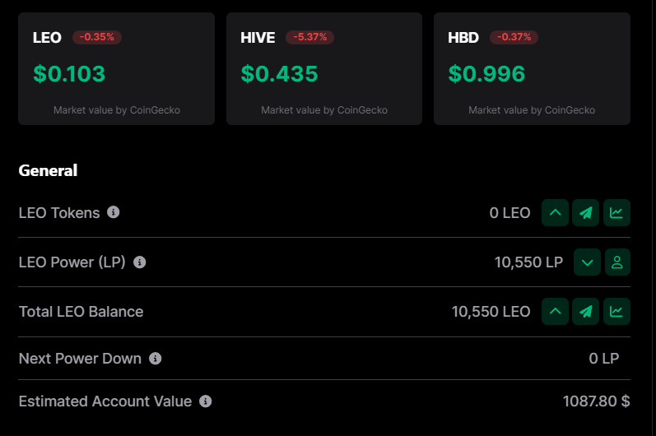This screenshot has height=436, width=656.
Task: Select the 1087.80 $ estimated value
Action: point(596,401)
